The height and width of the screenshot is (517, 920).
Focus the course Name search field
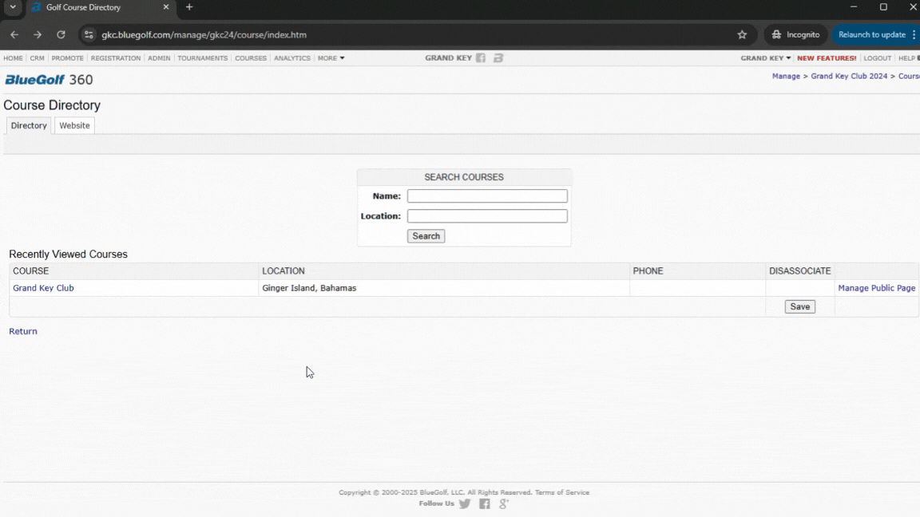pyautogui.click(x=487, y=195)
